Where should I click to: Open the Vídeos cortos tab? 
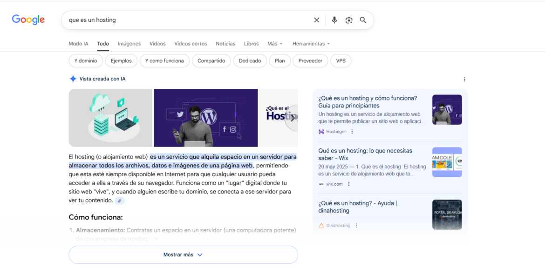click(191, 44)
